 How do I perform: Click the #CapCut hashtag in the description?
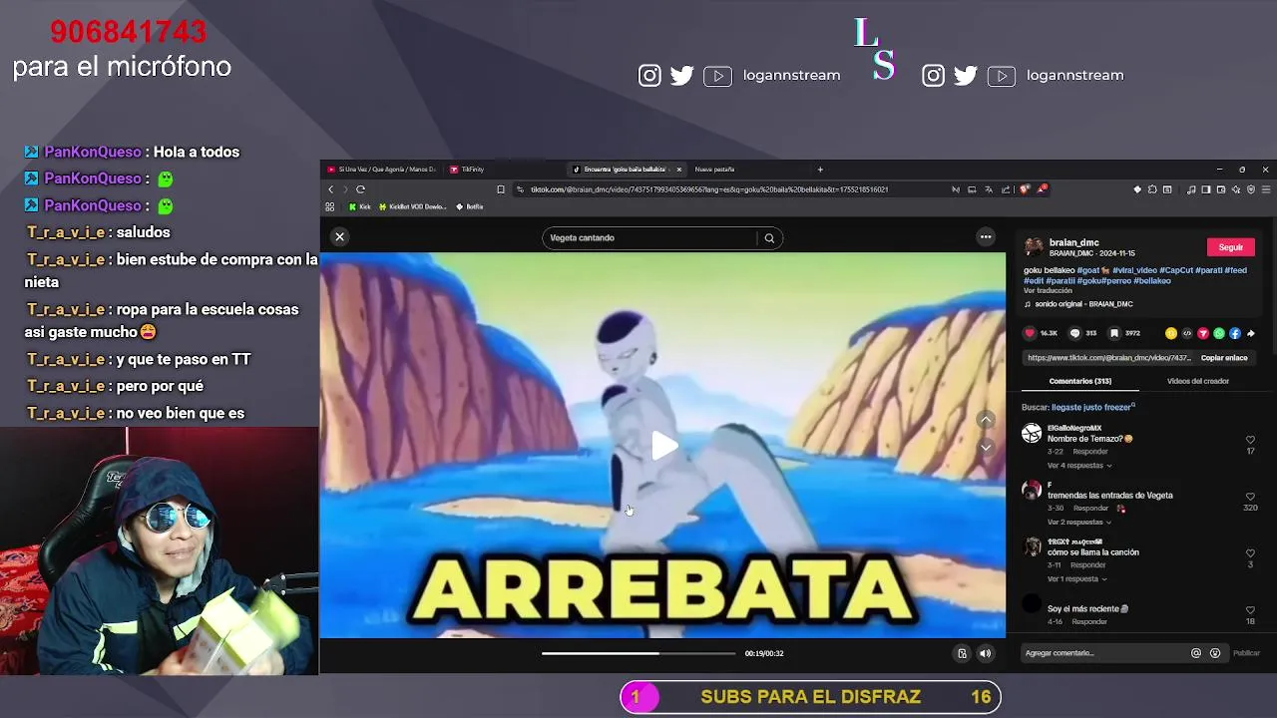(1177, 270)
